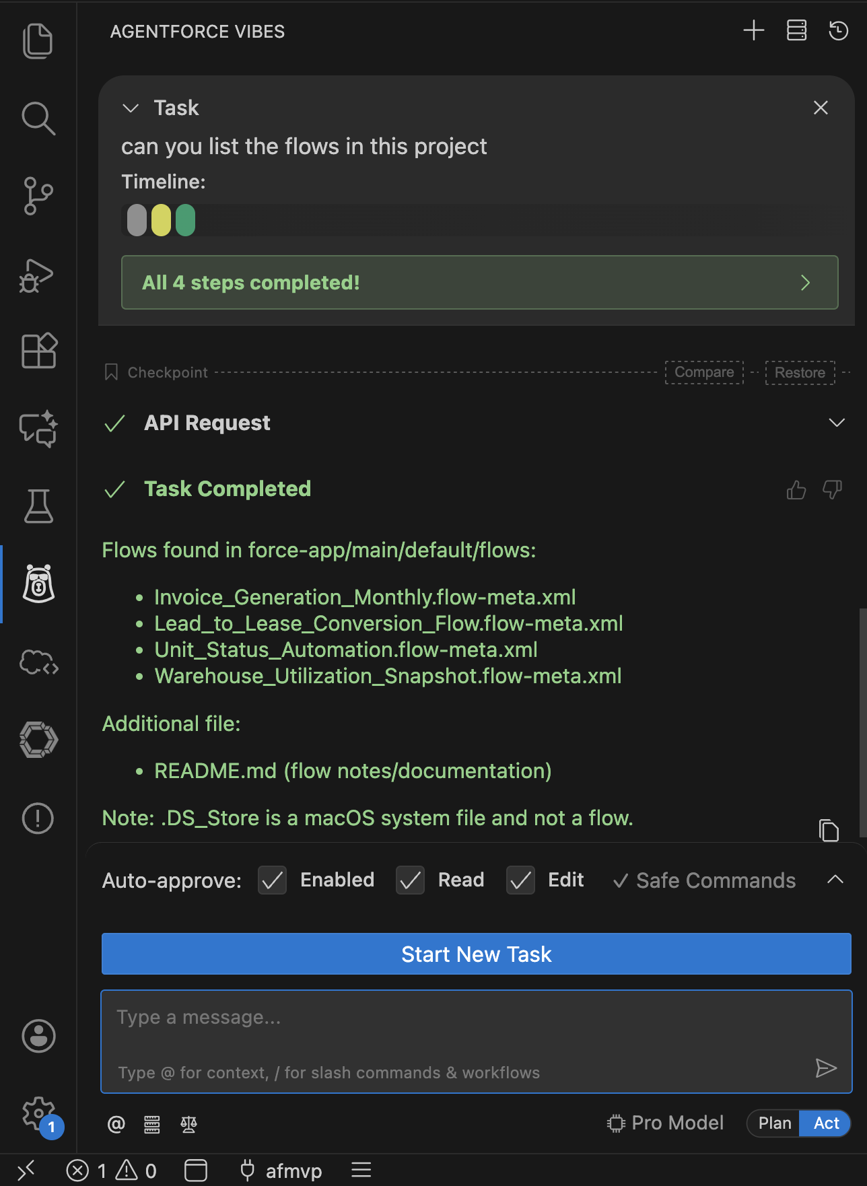Click the thumbs up feedback icon

[x=796, y=490]
